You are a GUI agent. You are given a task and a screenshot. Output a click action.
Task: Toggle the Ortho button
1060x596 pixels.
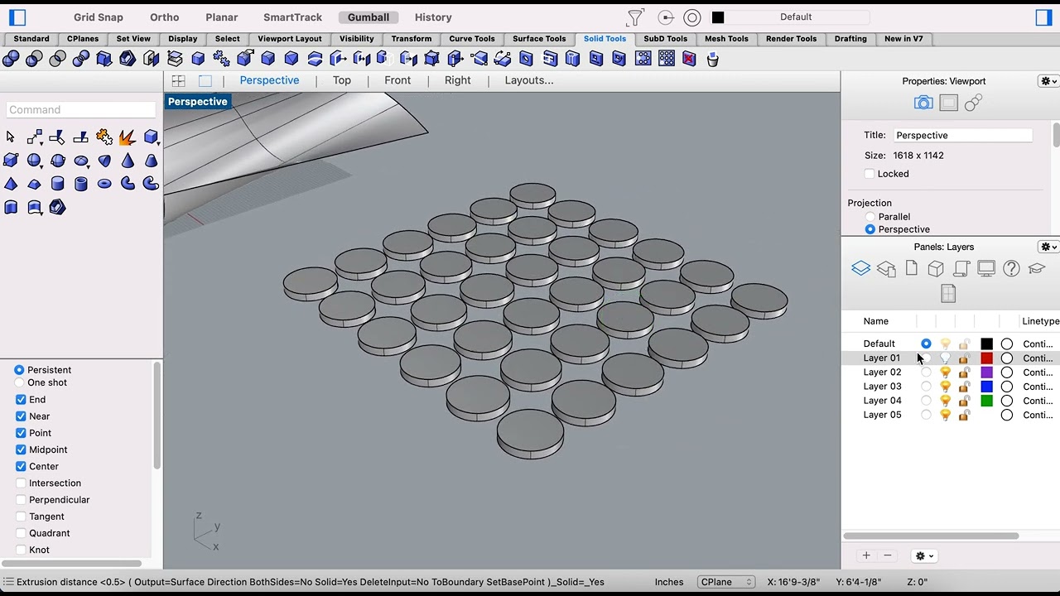(x=165, y=17)
